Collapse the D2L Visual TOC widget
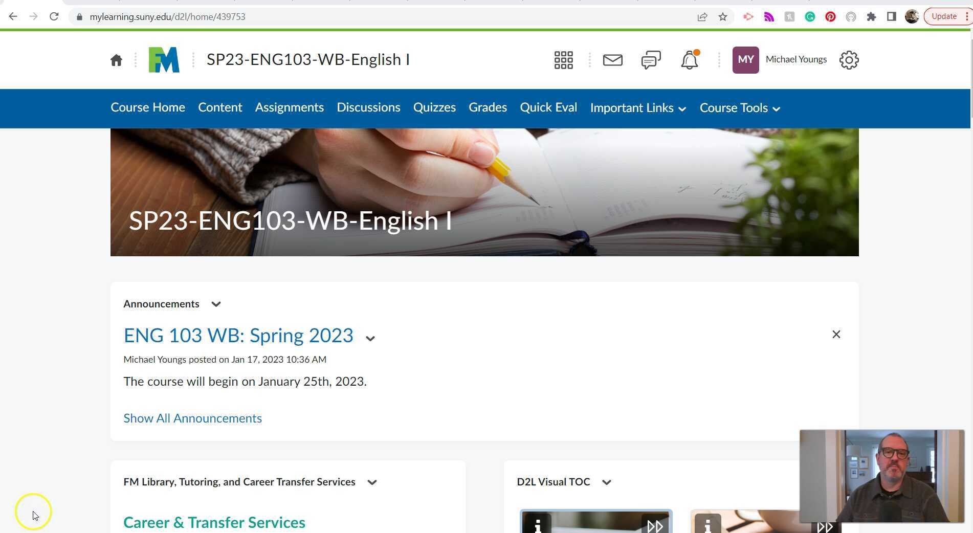The width and height of the screenshot is (973, 533). [607, 482]
